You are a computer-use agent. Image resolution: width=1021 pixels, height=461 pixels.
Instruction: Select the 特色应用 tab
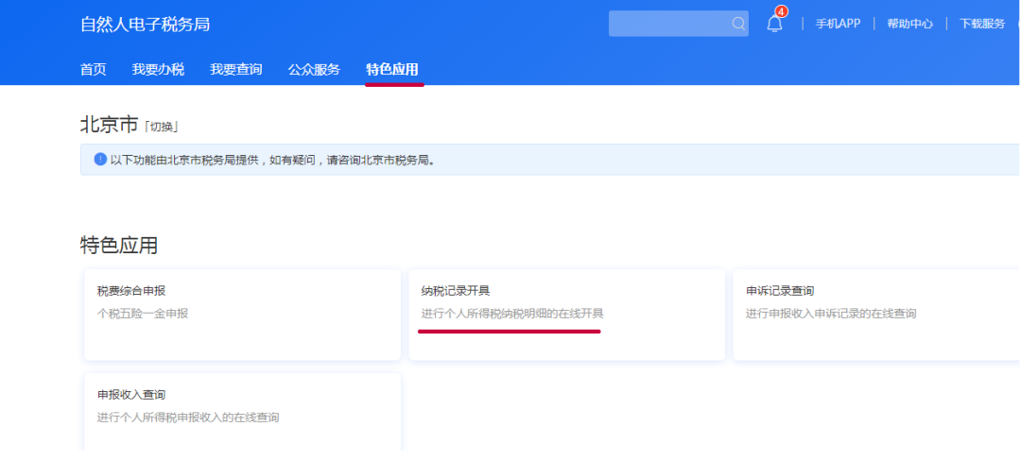(392, 70)
